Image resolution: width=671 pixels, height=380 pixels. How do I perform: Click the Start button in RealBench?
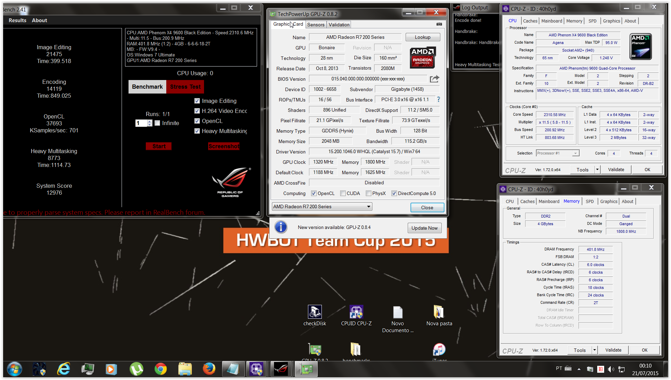[x=159, y=146]
